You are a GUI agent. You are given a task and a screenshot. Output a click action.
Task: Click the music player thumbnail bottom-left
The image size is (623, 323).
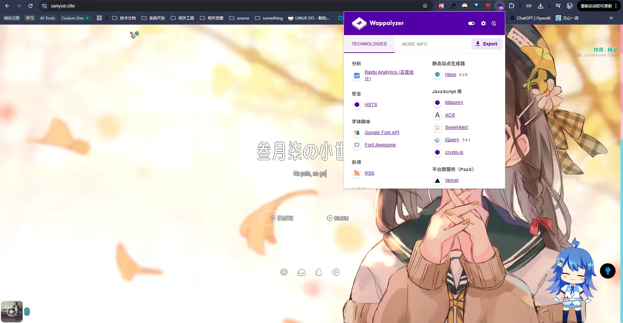(12, 311)
